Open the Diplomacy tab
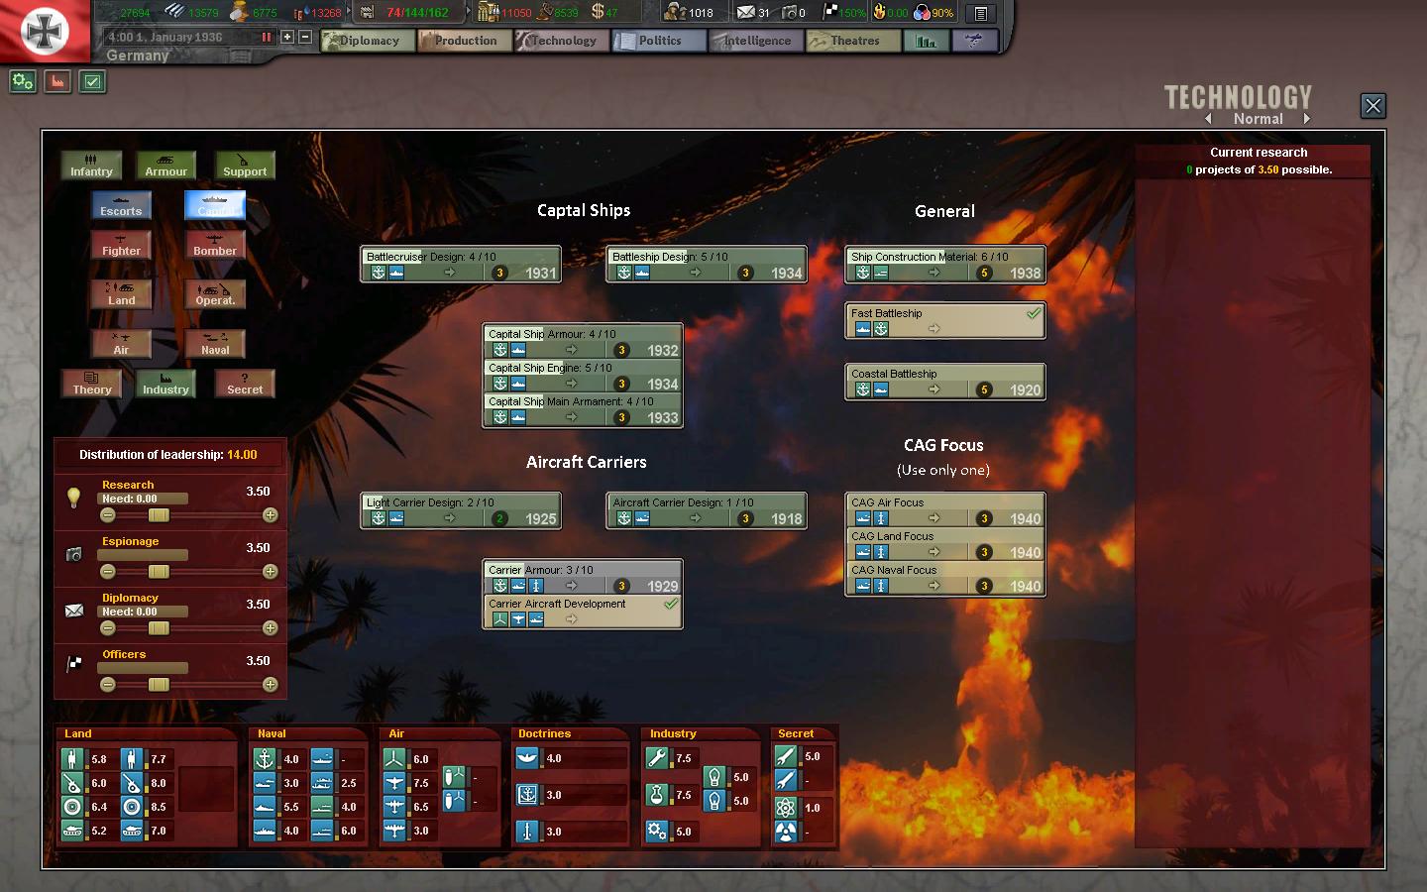Screen dimensions: 1427x892 [x=368, y=41]
